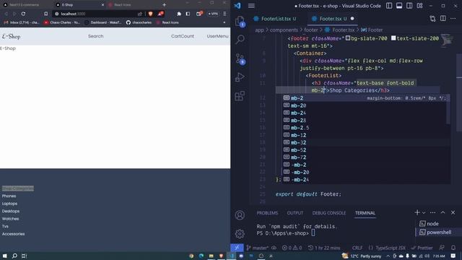Open the VS Code Search view
462x260 pixels.
(240, 39)
